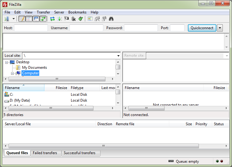The height and width of the screenshot is (167, 232).
Task: Open the Site Manager icon
Action: (7, 19)
